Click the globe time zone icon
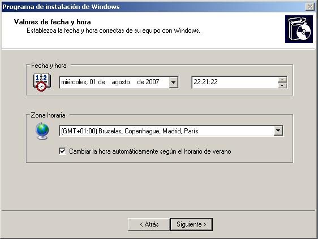The width and height of the screenshot is (318, 239). click(x=42, y=131)
